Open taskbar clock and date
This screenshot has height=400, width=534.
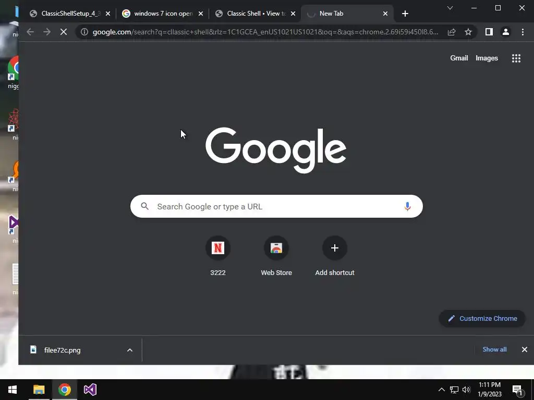490,390
